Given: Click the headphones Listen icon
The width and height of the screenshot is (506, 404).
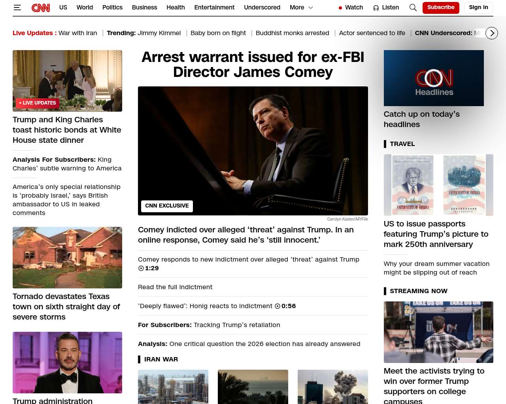Looking at the screenshot, I should pos(376,8).
